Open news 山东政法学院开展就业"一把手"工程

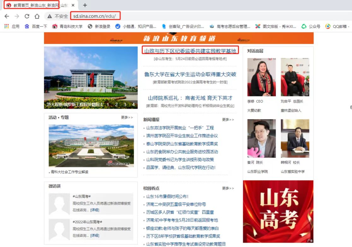[x=180, y=128]
